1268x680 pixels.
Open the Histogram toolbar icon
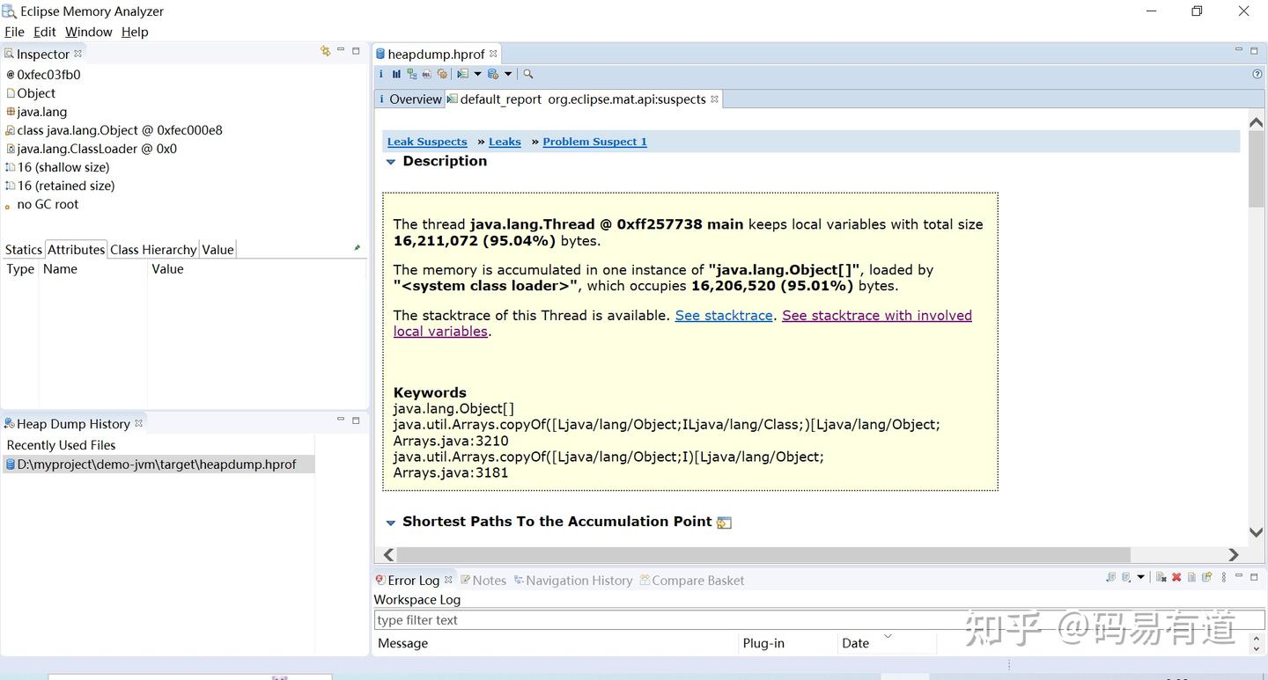pos(396,75)
